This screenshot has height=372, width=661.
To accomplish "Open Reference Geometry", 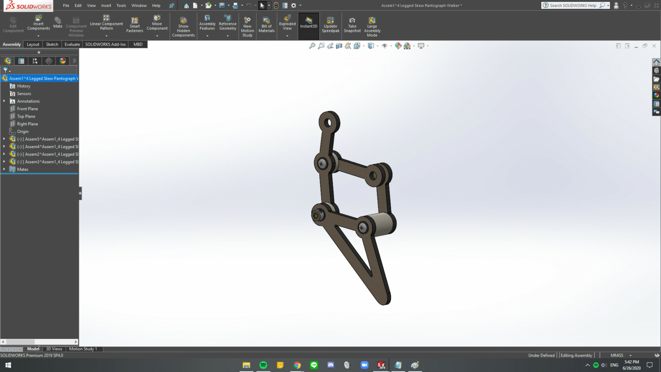I will [228, 23].
